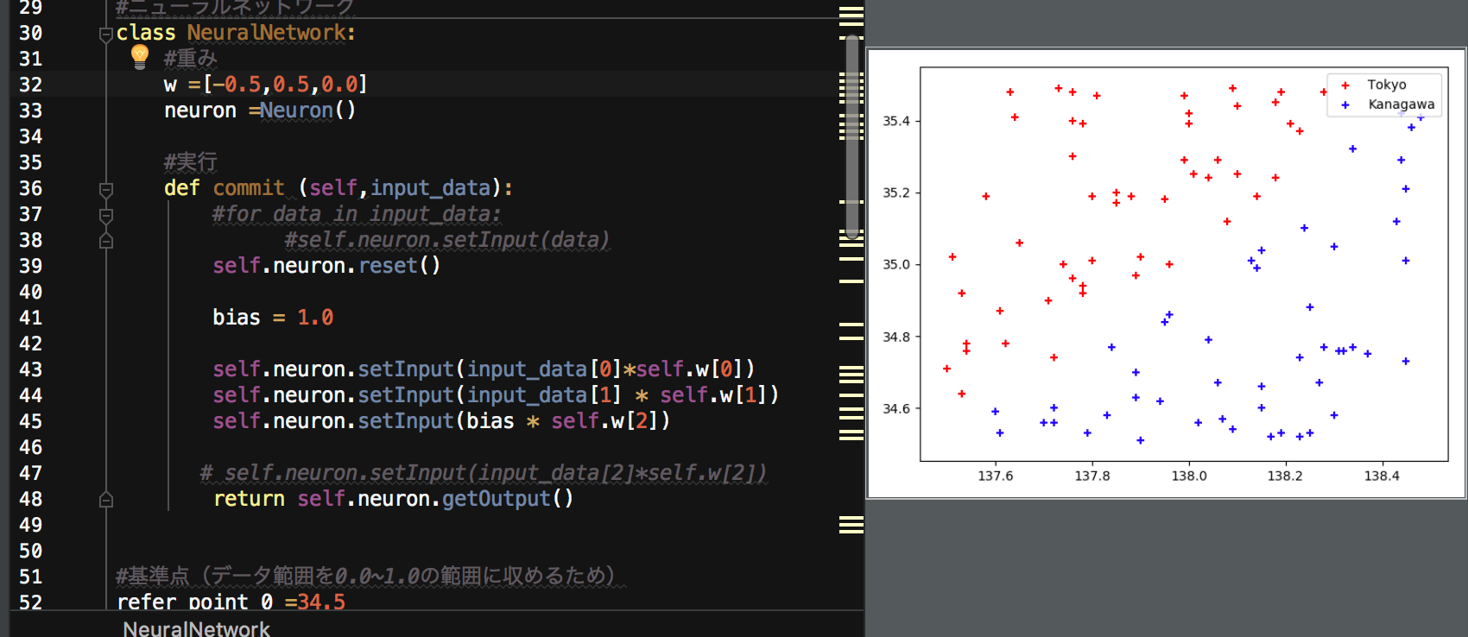Click setInput on the bias line

click(406, 421)
